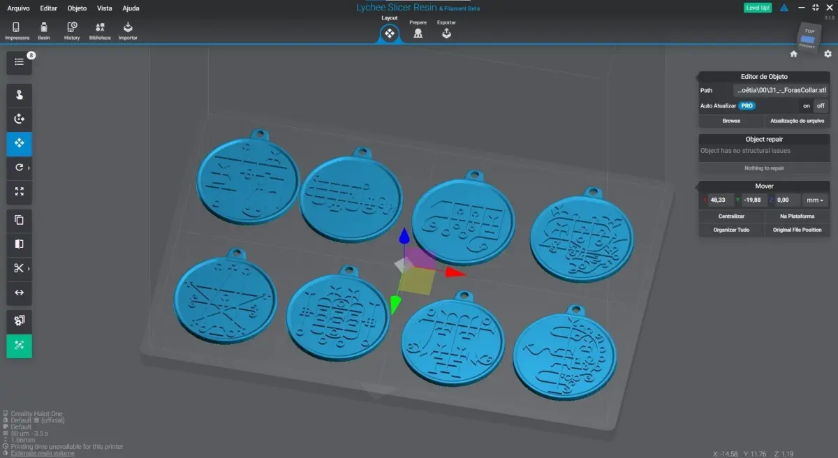Click the TOP/FRONT view cube
Screen dimensions: 838x458
[x=809, y=38]
